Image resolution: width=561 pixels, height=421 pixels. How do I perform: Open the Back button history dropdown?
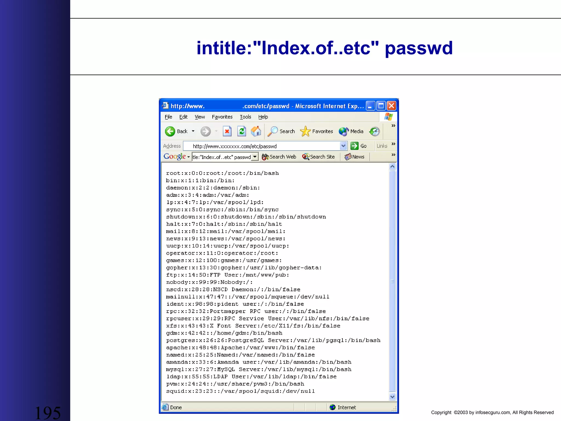[x=193, y=131]
